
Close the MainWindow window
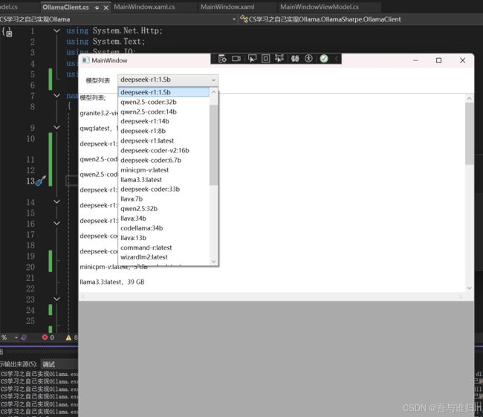point(462,60)
